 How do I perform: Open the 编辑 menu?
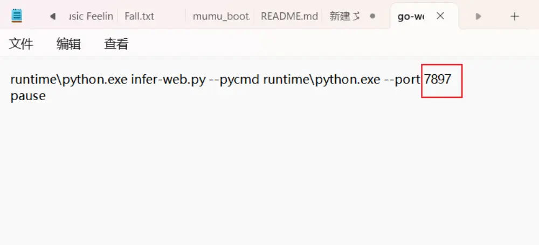68,44
